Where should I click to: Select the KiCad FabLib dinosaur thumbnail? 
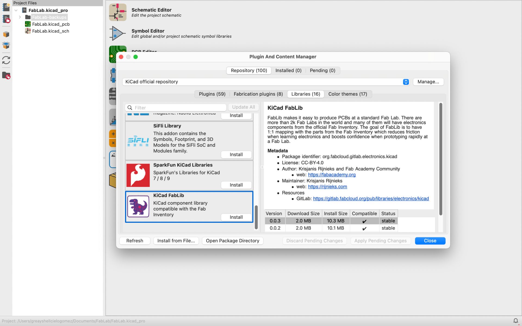(x=138, y=206)
